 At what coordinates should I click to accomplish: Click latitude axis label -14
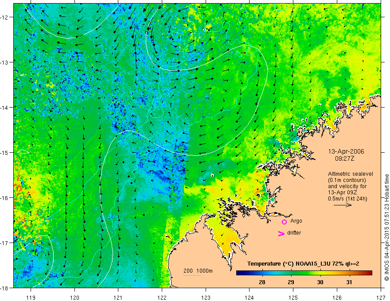(5, 108)
